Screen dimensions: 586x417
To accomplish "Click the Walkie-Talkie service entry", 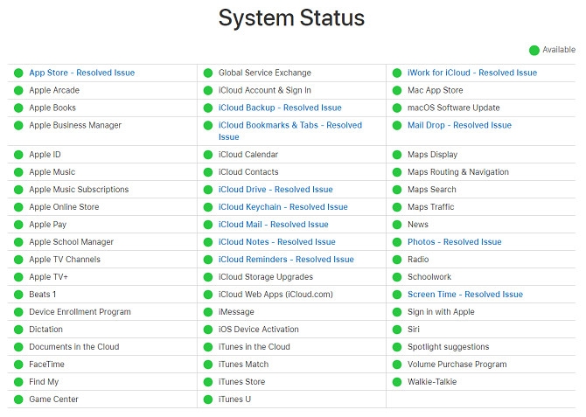I will [431, 382].
